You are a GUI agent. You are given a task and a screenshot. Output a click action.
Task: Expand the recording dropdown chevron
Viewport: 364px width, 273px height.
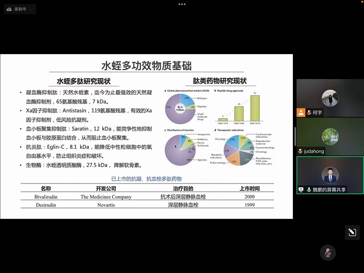(x=32, y=9)
